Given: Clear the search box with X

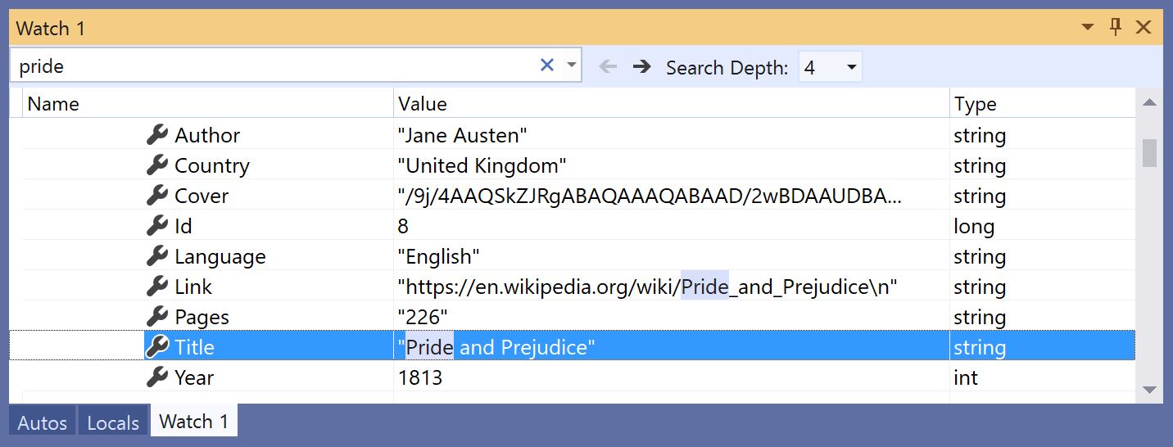Looking at the screenshot, I should click(547, 65).
